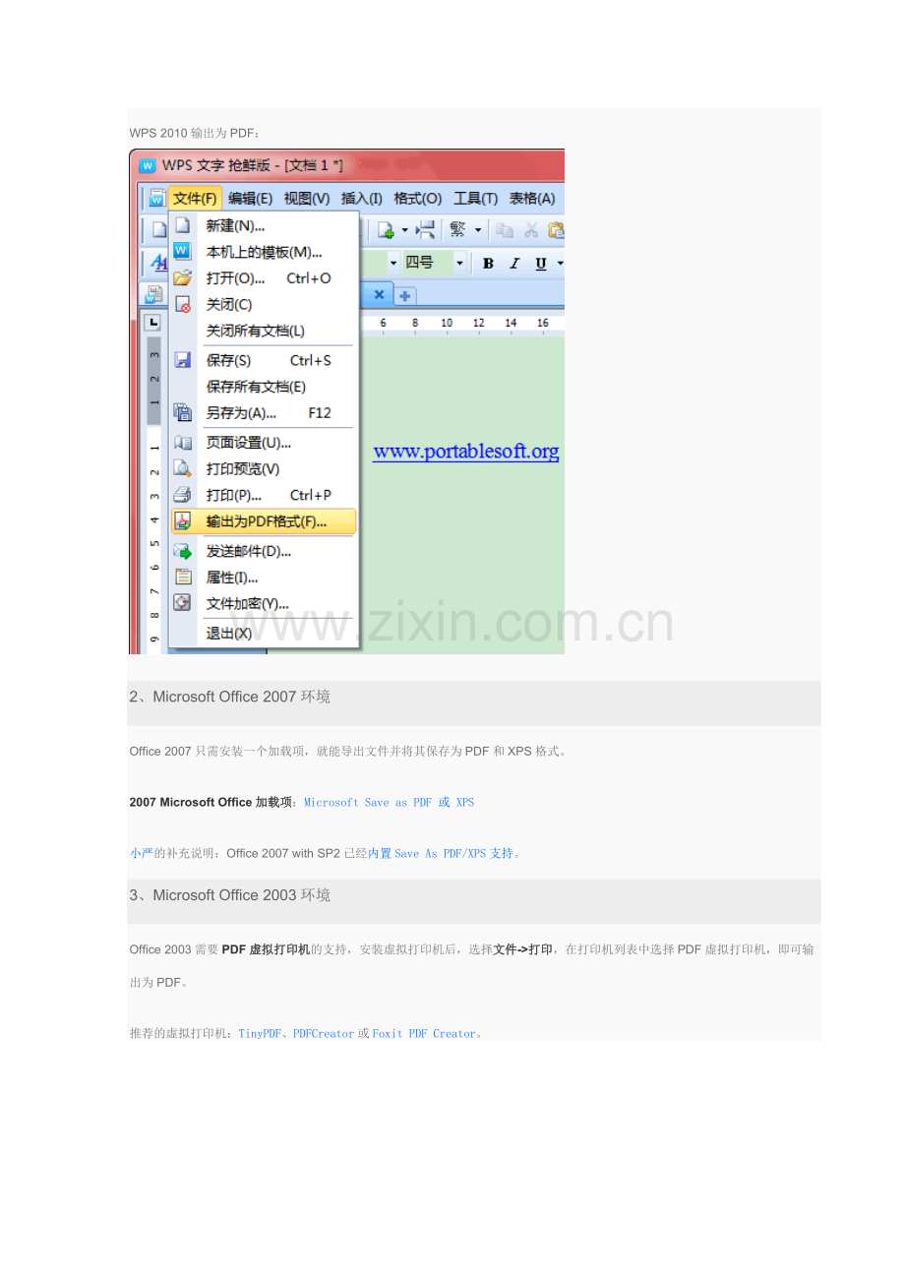Open the 编辑(E) menu
The height and width of the screenshot is (1281, 905).
[x=251, y=198]
